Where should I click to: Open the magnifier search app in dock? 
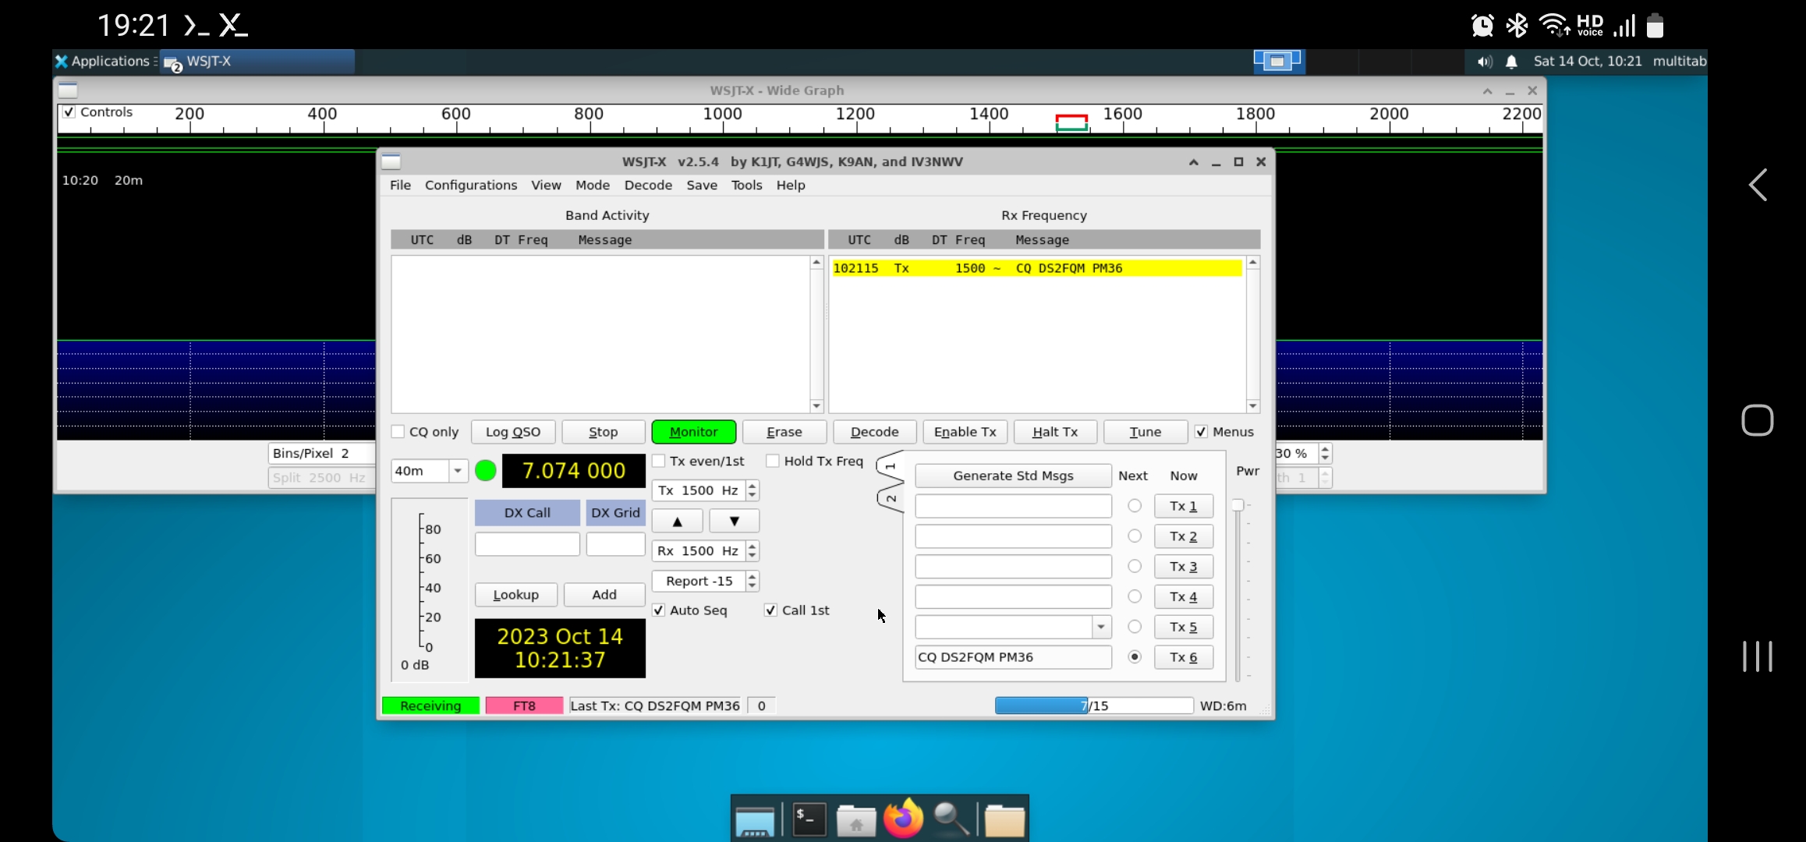[x=951, y=819]
